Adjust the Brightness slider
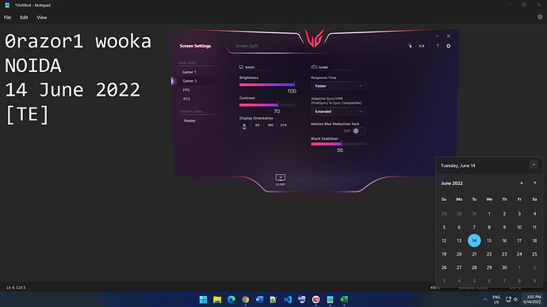The image size is (547, 307). point(267,85)
